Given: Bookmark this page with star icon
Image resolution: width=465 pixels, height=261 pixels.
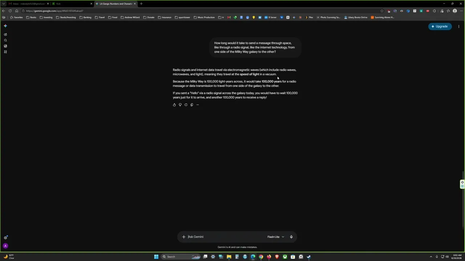Looking at the screenshot, I should 382,11.
